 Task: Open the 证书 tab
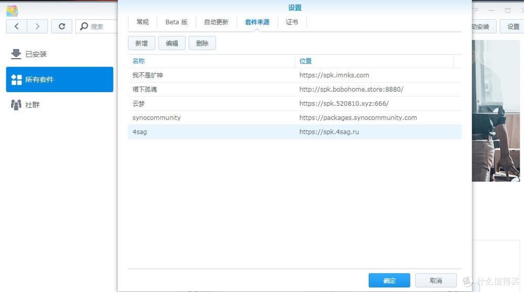292,22
